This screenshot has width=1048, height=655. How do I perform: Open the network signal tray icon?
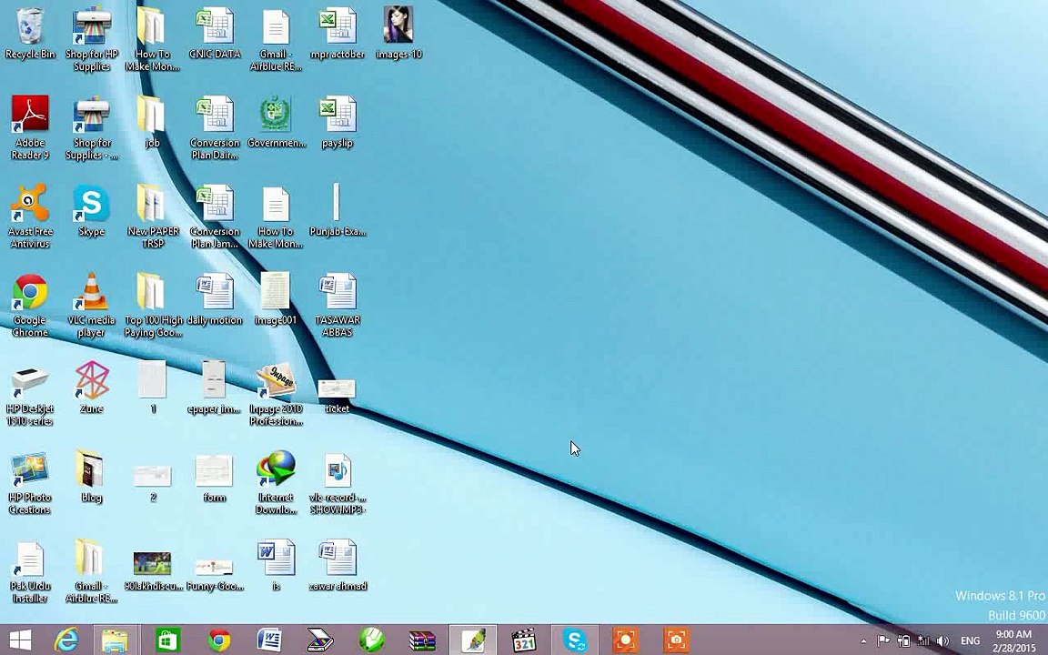(x=923, y=640)
